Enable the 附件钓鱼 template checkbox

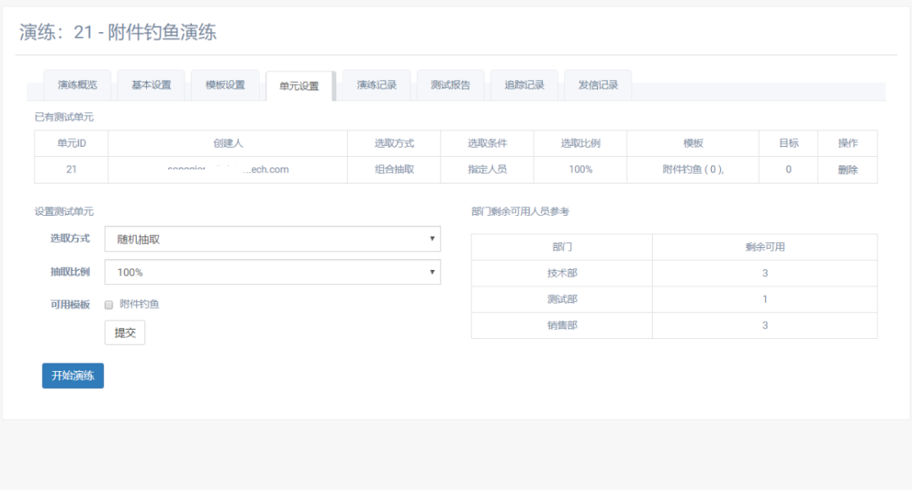pyautogui.click(x=109, y=304)
